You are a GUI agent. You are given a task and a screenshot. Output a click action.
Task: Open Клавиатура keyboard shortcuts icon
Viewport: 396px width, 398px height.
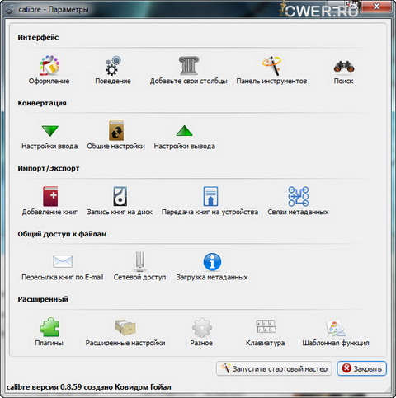tap(266, 326)
